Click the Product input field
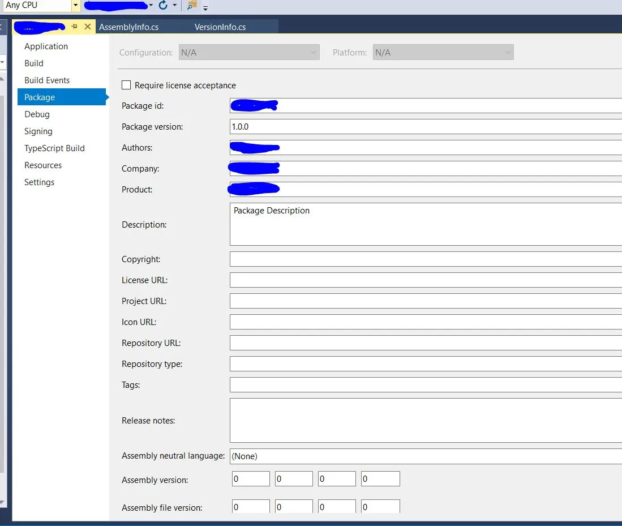Image resolution: width=622 pixels, height=526 pixels. (x=426, y=189)
